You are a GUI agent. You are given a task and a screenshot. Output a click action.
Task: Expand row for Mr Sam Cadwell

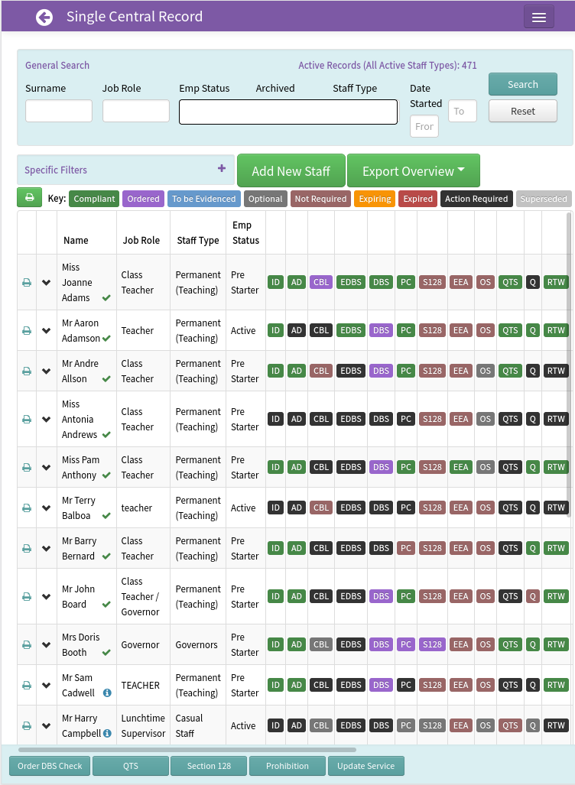tap(46, 686)
